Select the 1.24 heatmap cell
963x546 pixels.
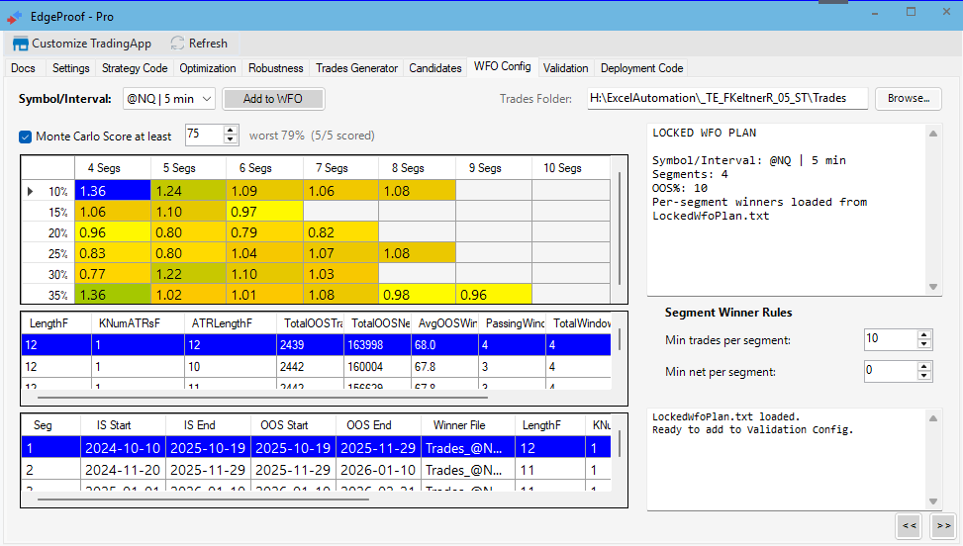[189, 191]
